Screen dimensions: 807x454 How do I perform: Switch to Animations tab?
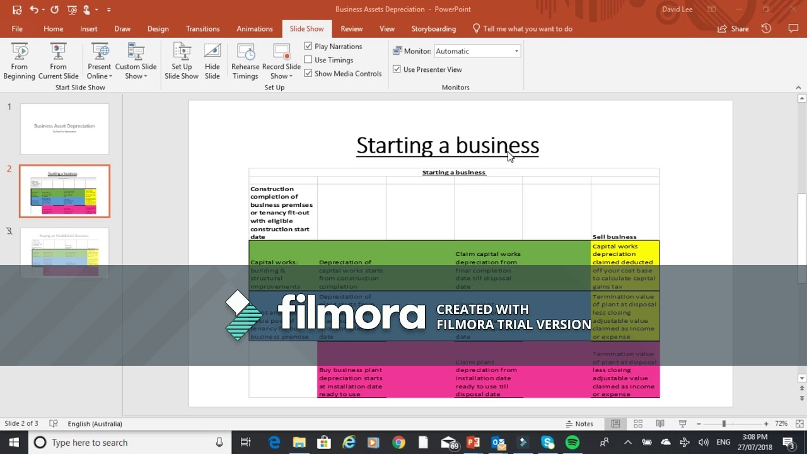click(x=255, y=28)
